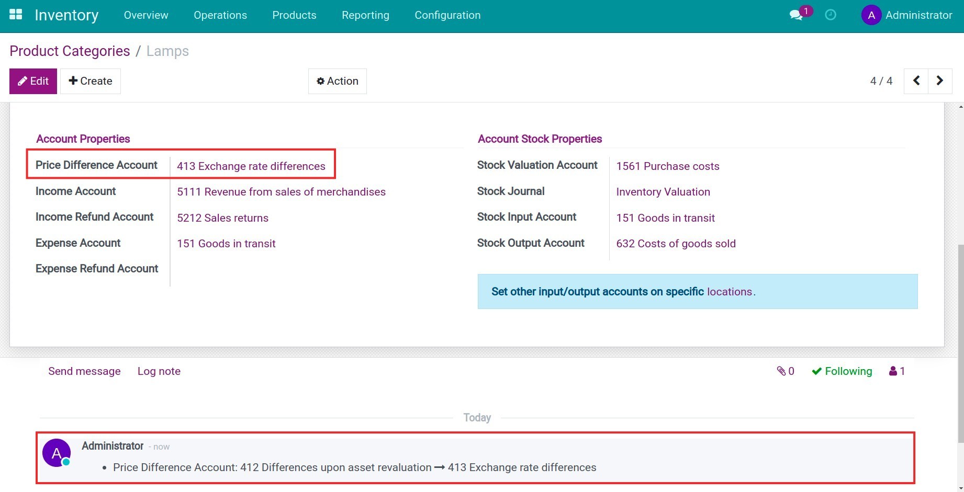Open the Configuration menu
This screenshot has width=964, height=492.
(x=447, y=15)
